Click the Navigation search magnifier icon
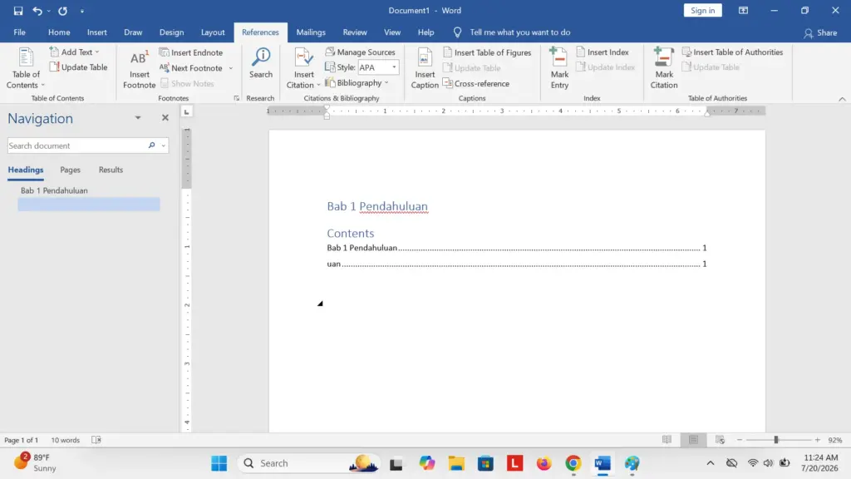This screenshot has height=479, width=851. [151, 146]
